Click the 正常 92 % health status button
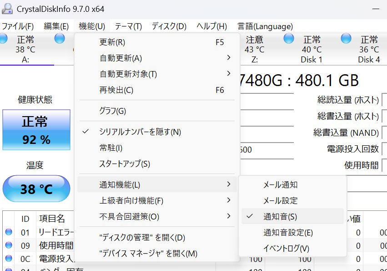 tap(36, 130)
